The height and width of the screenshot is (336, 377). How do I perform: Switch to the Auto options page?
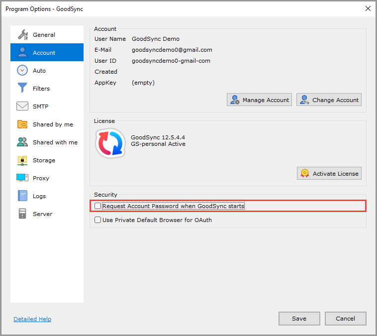coord(47,71)
